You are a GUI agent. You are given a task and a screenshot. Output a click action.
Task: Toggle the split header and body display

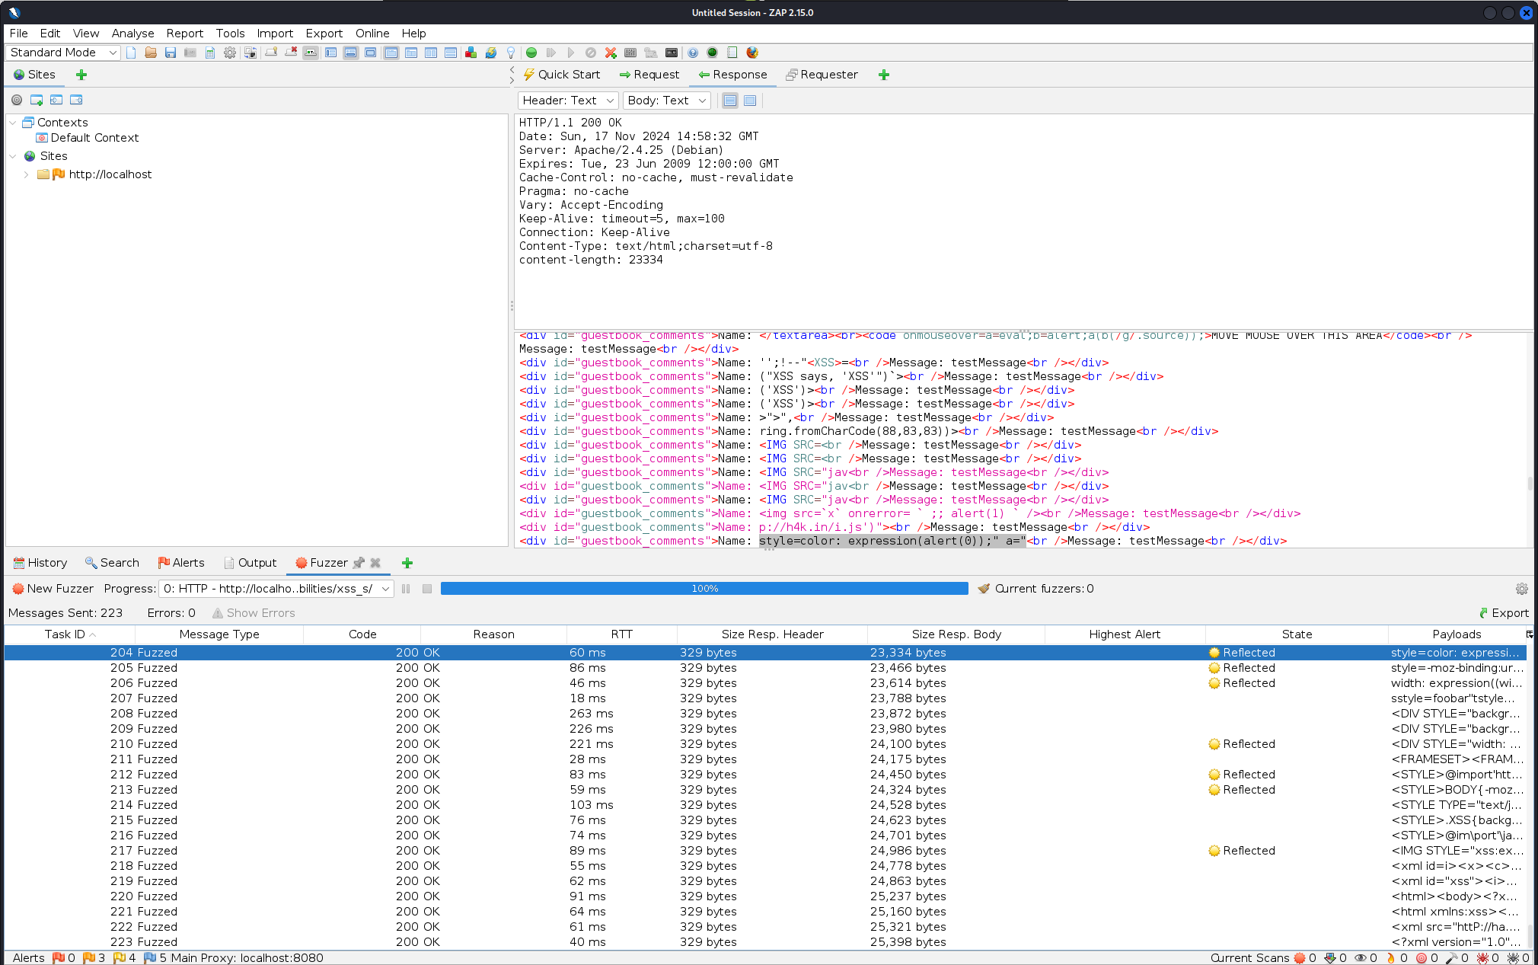[x=730, y=101]
